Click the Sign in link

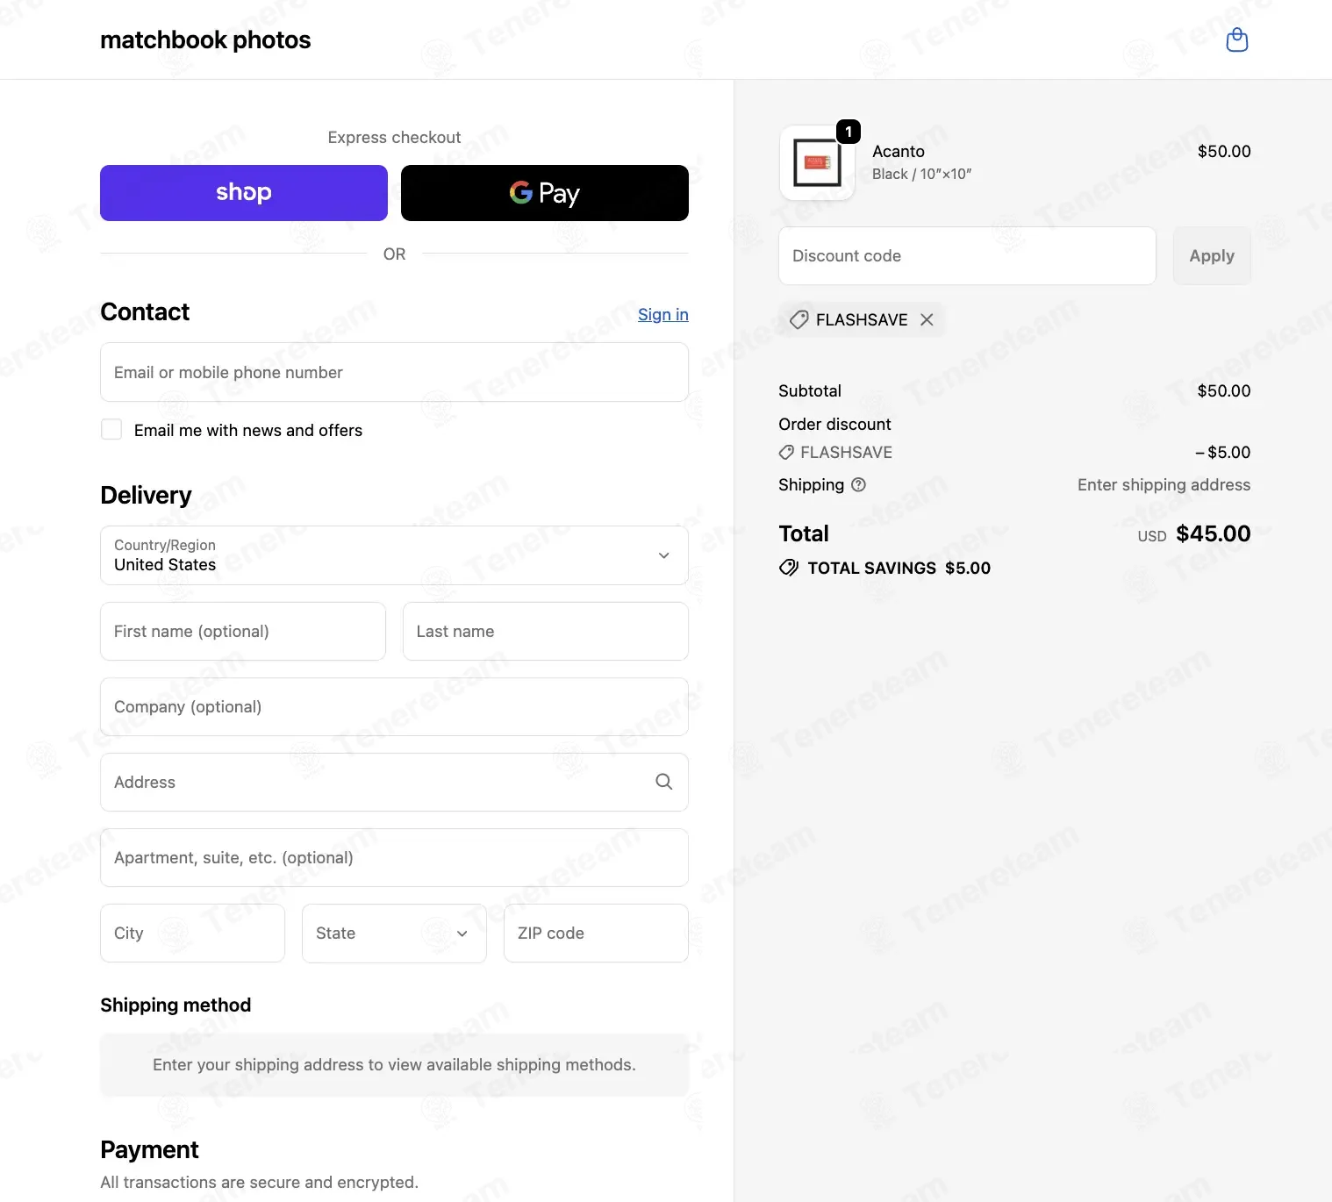662,314
